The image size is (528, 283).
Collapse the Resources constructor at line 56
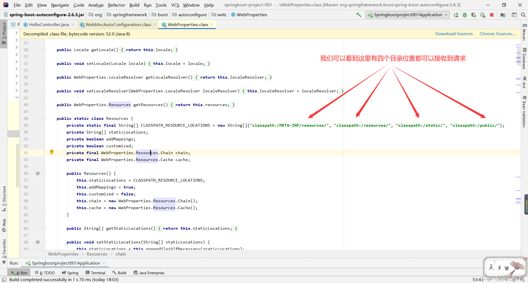45,173
